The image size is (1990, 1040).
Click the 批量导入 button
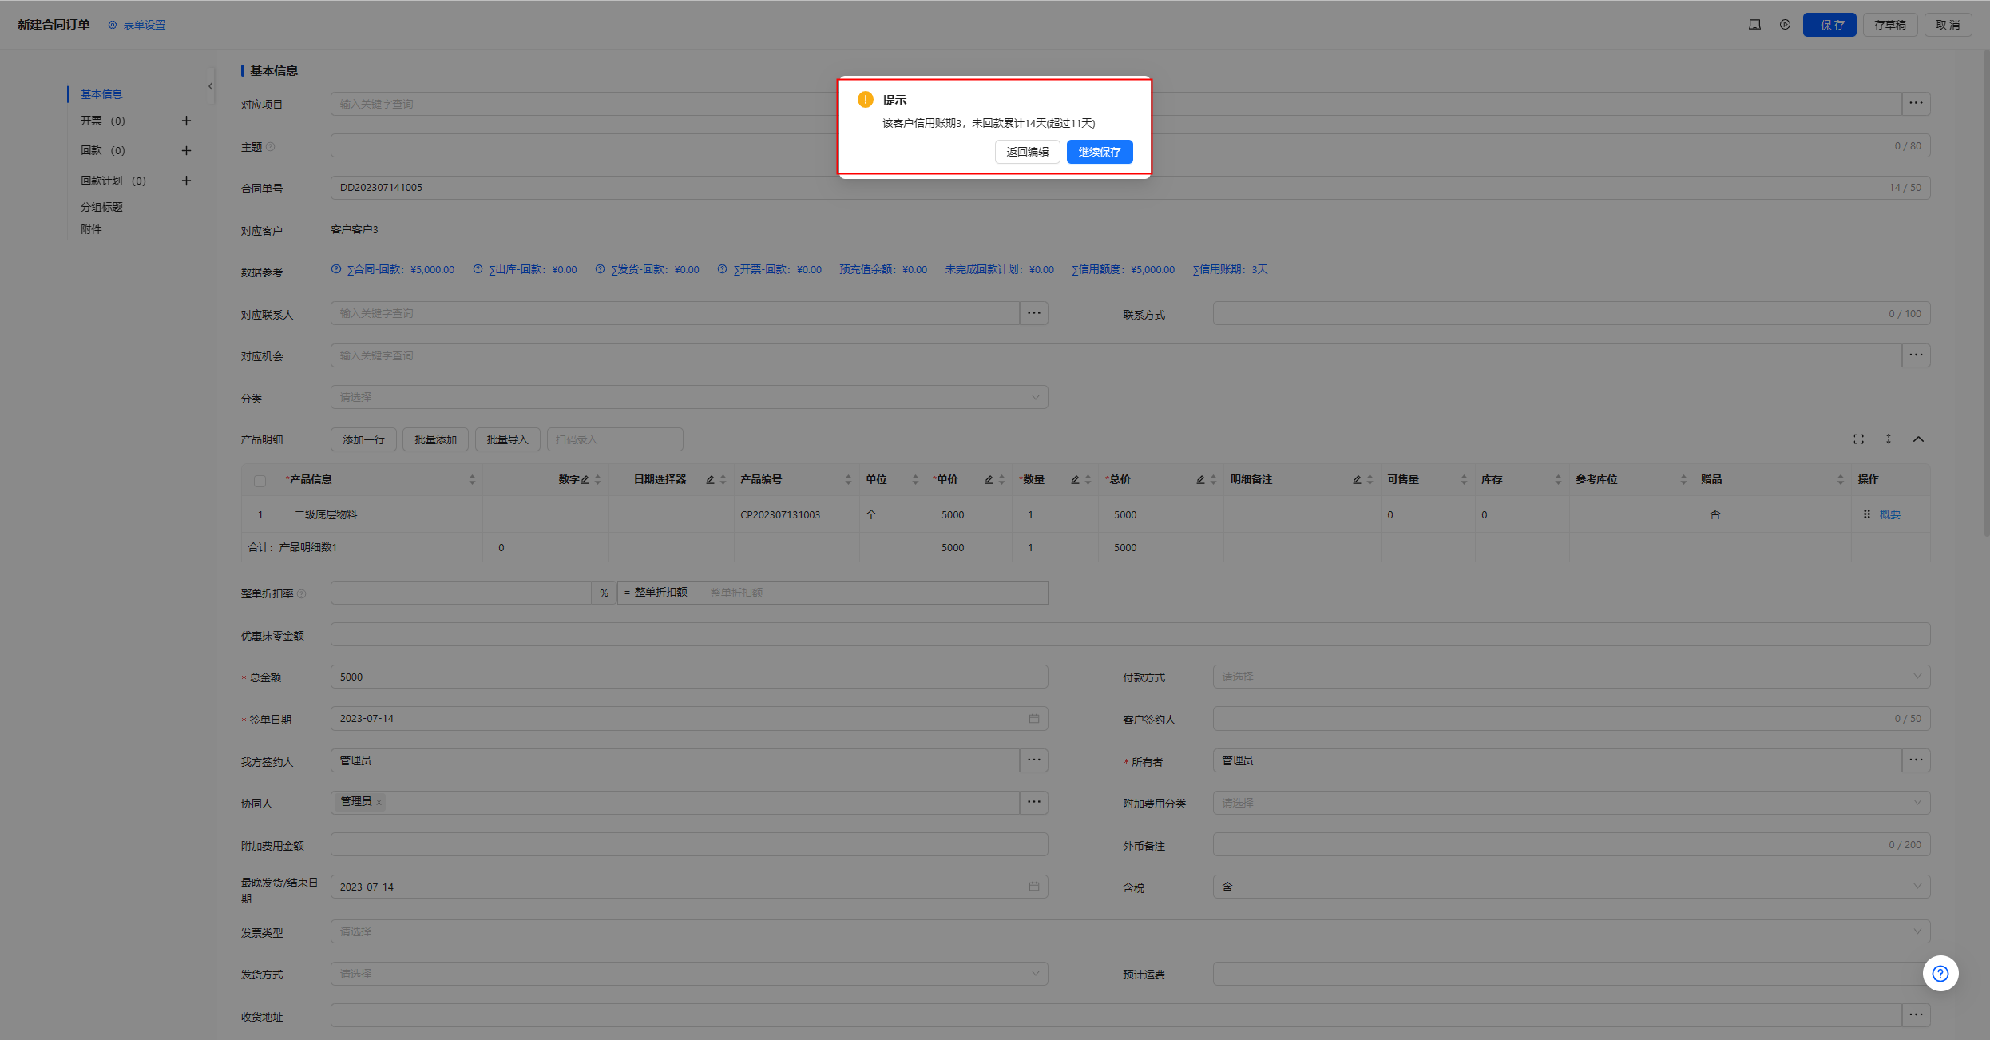[x=507, y=439]
